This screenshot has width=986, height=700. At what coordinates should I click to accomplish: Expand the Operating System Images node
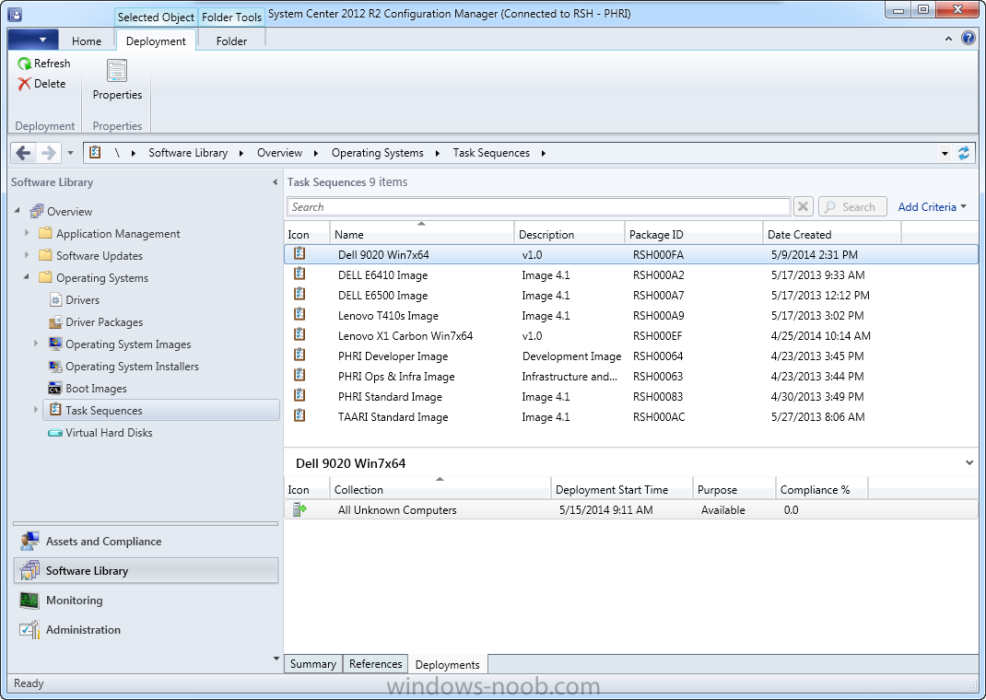[36, 344]
